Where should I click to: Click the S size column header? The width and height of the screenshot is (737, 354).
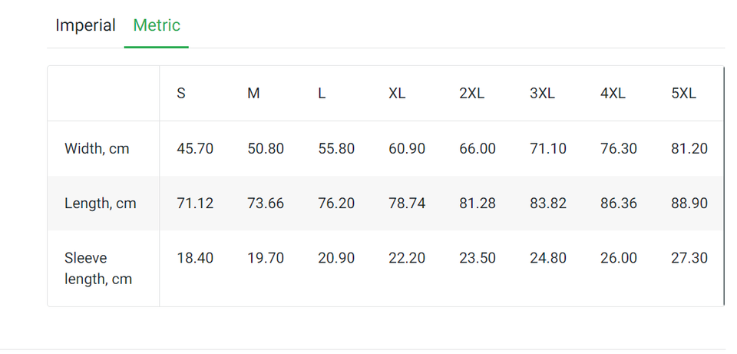pos(181,94)
